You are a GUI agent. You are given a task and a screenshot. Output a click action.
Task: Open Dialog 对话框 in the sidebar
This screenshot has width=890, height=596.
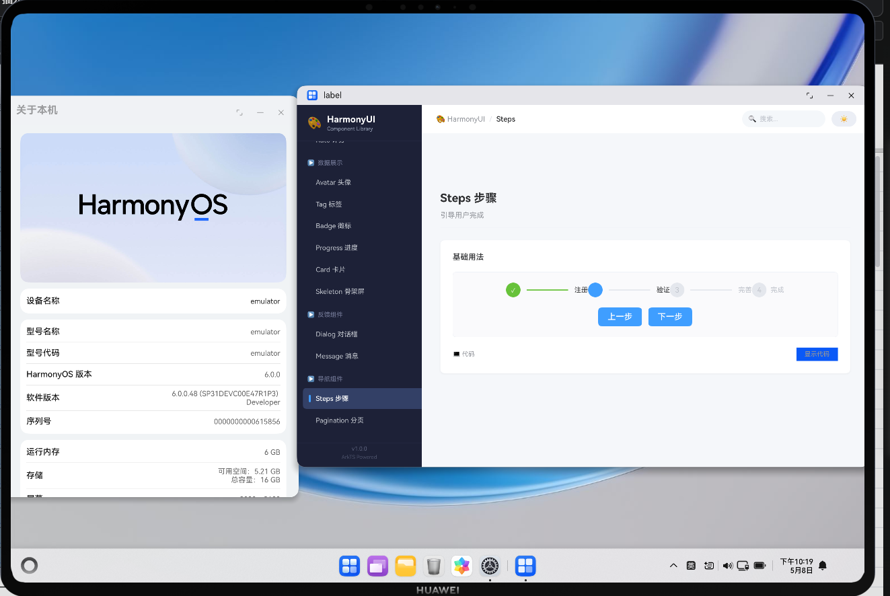point(362,334)
